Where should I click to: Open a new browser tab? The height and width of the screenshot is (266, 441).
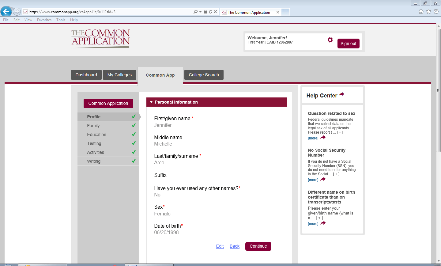285,12
